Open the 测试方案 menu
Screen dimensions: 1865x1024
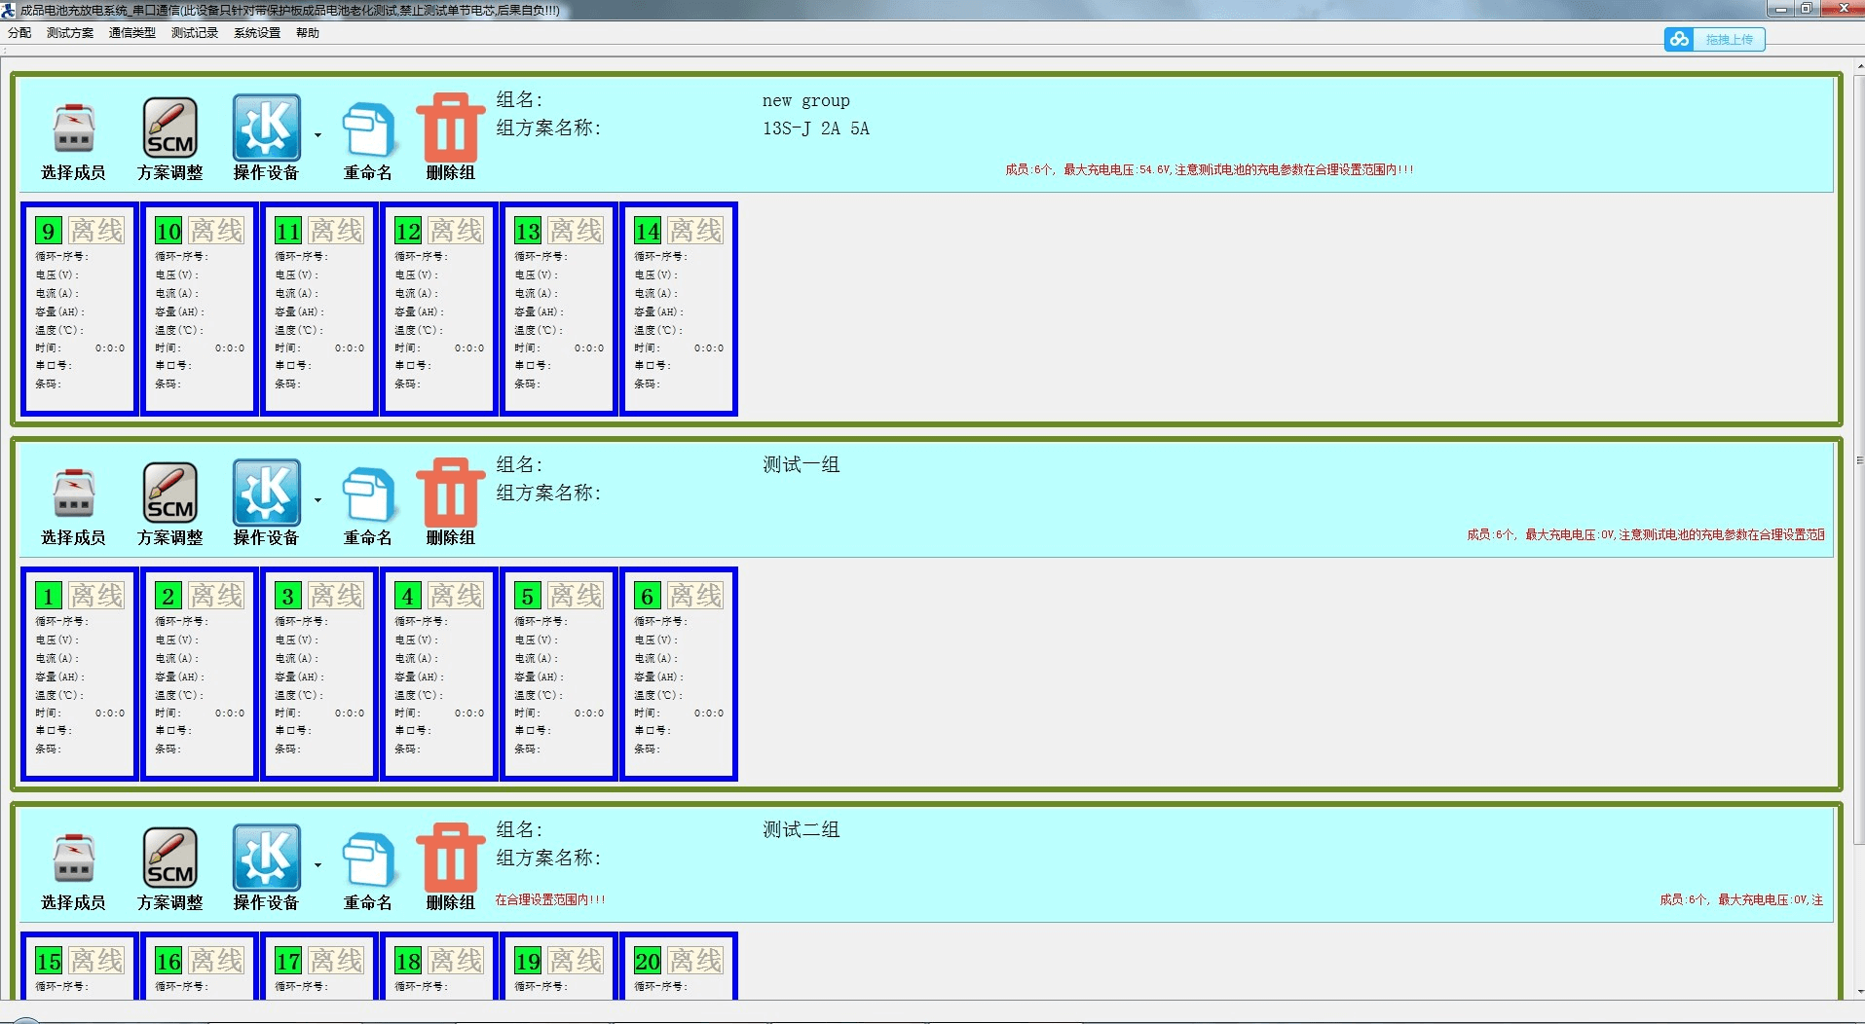point(70,33)
